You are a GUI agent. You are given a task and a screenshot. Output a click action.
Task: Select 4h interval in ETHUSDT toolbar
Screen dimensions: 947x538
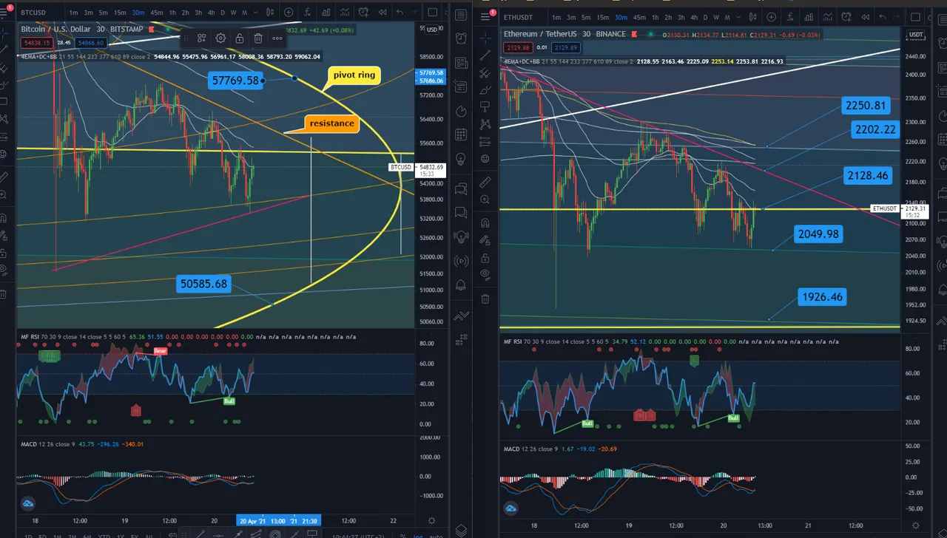694,17
